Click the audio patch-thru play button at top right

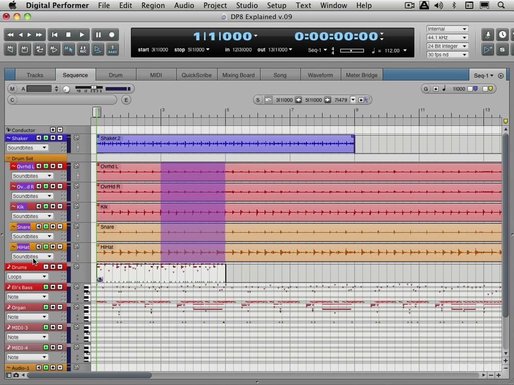tap(488, 50)
